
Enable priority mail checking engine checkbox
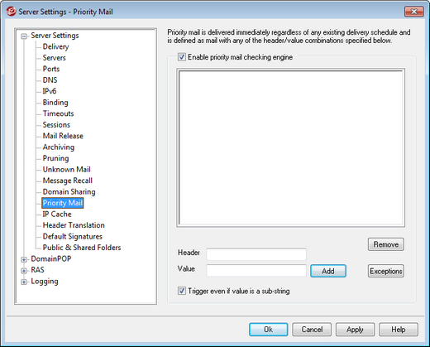pyautogui.click(x=182, y=57)
